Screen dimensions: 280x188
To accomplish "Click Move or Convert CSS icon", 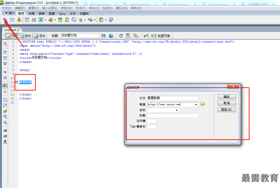I will [x=5, y=123].
